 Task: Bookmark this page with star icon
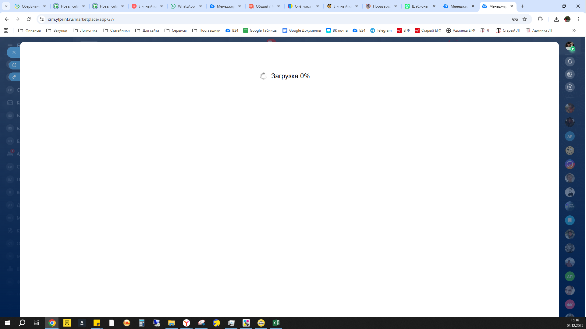[x=525, y=19]
